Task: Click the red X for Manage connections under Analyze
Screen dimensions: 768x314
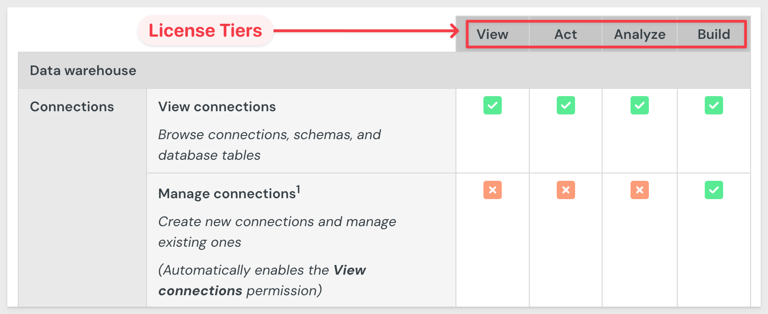Action: click(640, 190)
